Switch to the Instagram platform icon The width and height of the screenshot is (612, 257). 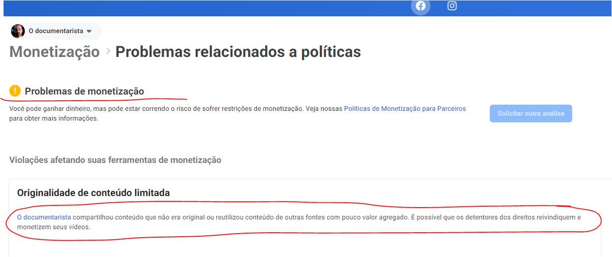(452, 6)
